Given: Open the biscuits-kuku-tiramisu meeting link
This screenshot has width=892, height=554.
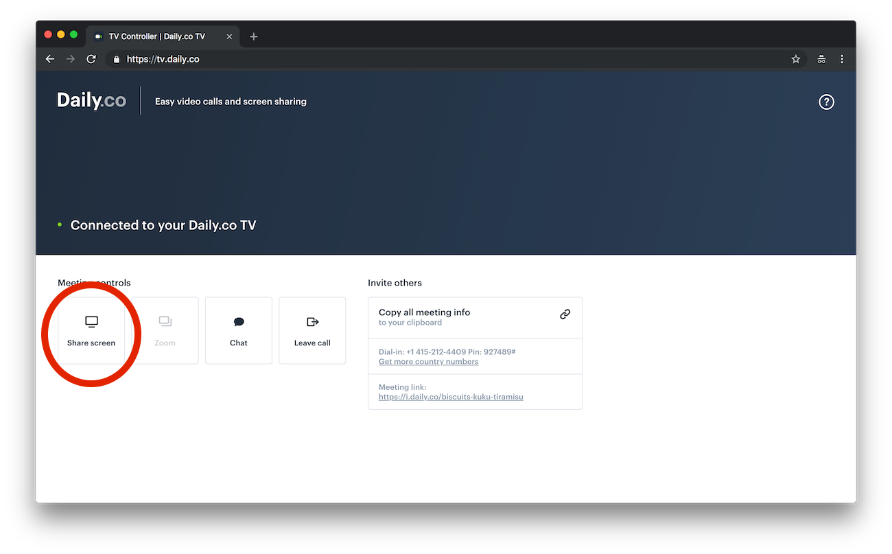Looking at the screenshot, I should (451, 397).
